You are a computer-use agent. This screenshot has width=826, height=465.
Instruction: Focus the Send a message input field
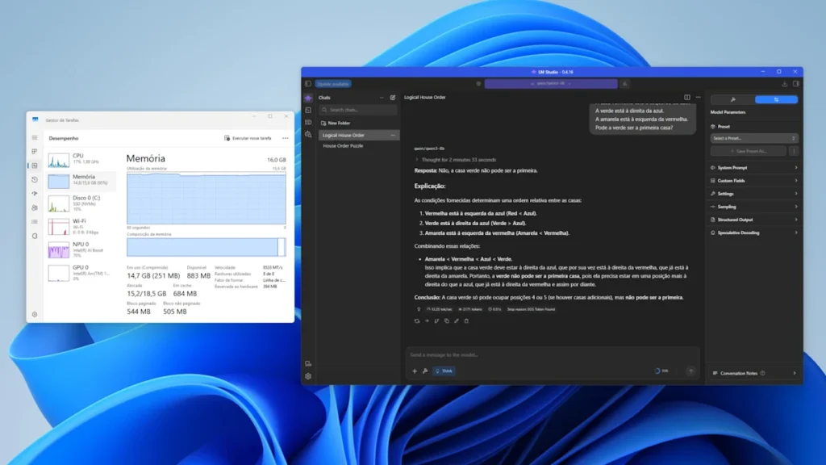pyautogui.click(x=552, y=355)
